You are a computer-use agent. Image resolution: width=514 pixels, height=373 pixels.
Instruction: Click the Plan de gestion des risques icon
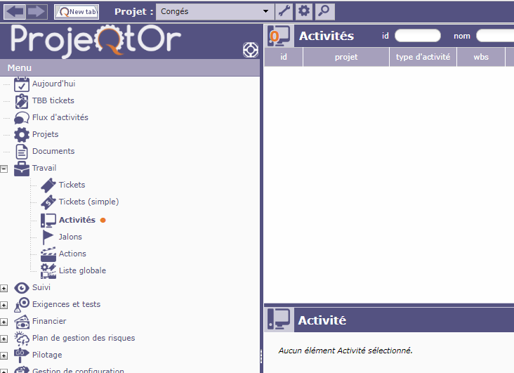[22, 339]
